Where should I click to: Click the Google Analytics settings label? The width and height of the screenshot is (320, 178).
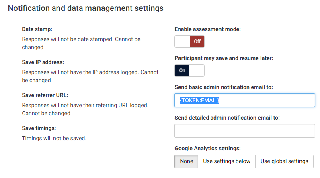207,148
